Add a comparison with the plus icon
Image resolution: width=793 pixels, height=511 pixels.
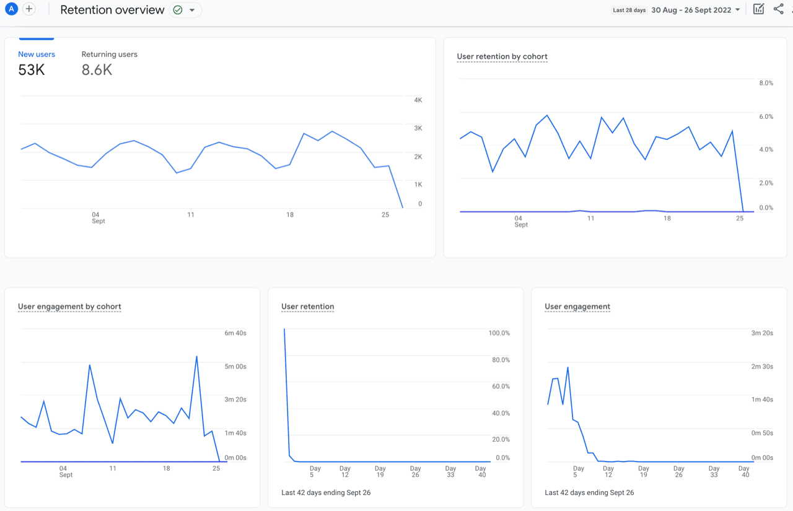point(29,9)
